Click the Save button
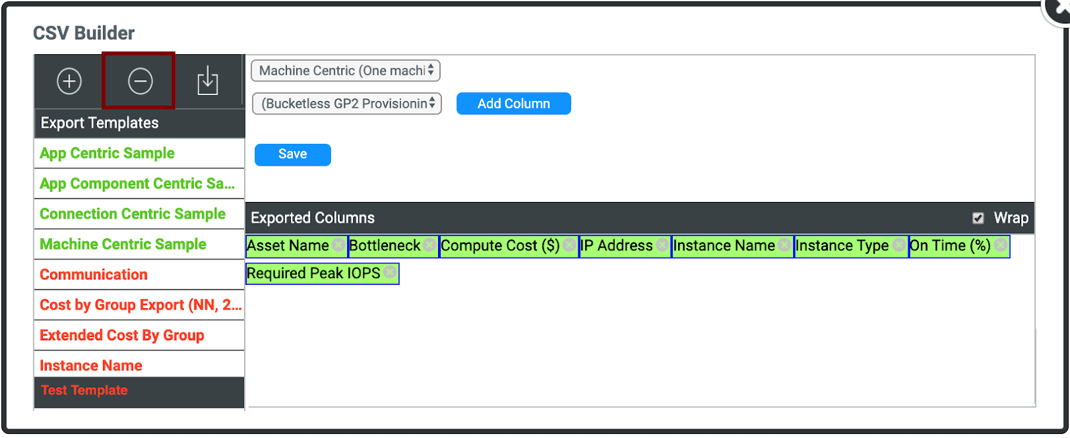The width and height of the screenshot is (1070, 438). point(292,154)
